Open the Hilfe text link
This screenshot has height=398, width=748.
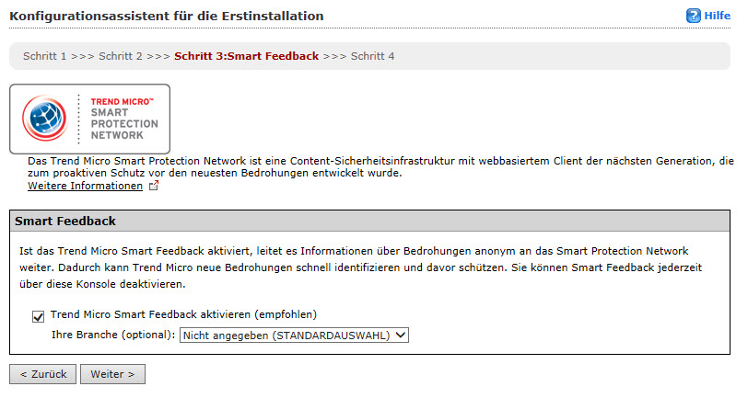pos(718,17)
